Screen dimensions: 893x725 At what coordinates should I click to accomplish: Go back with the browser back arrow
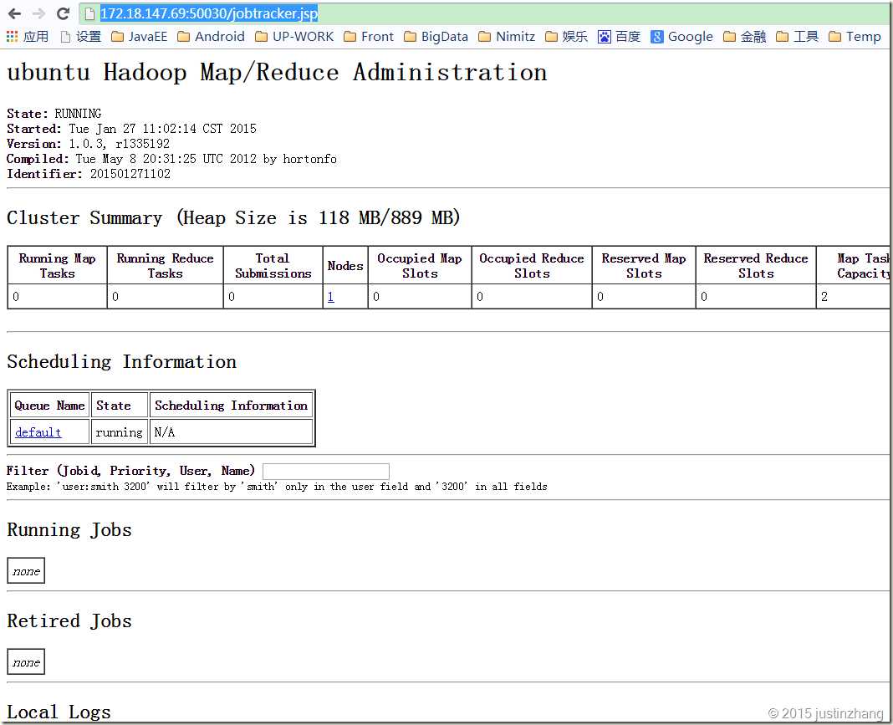pos(14,13)
